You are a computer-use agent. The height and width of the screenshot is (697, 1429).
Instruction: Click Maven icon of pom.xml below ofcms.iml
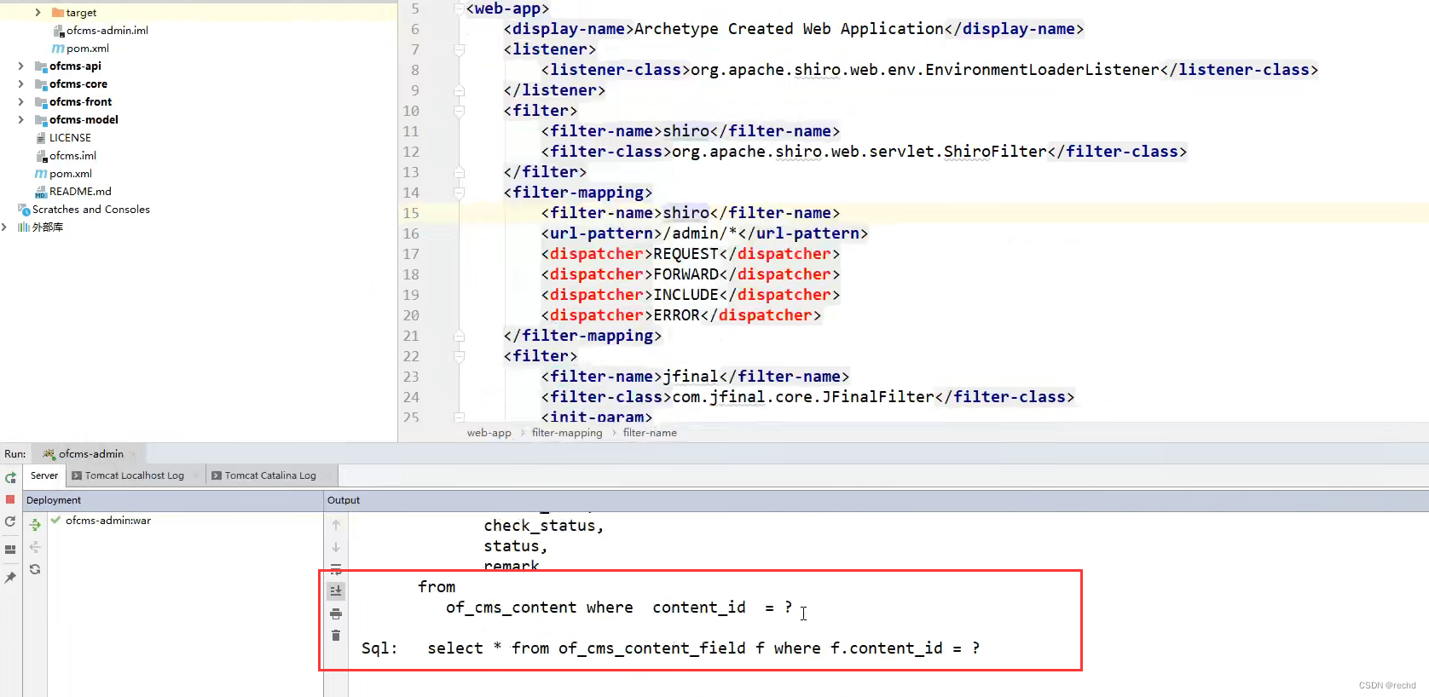tap(41, 174)
